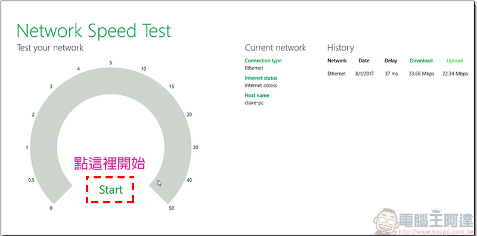Click the 50 mark on the gauge

171,208
